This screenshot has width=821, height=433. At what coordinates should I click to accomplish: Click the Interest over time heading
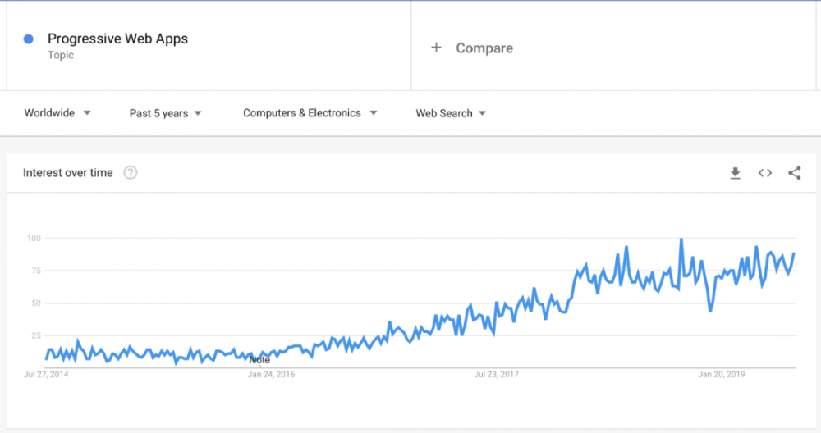[68, 173]
